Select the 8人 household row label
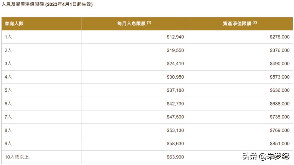The image size is (294, 165). coord(8,130)
